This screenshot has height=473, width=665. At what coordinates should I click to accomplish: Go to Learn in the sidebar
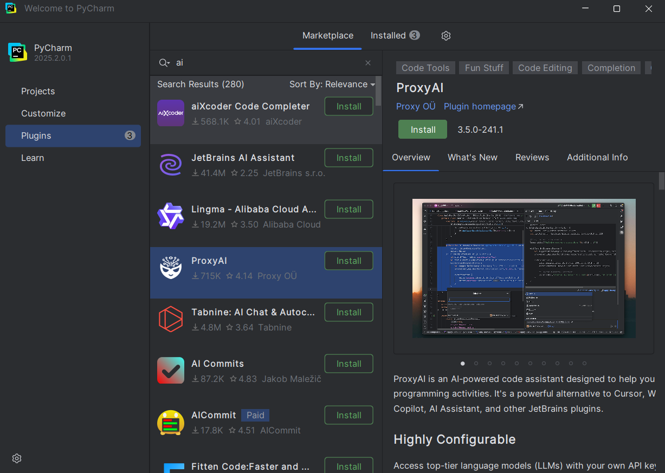[33, 158]
